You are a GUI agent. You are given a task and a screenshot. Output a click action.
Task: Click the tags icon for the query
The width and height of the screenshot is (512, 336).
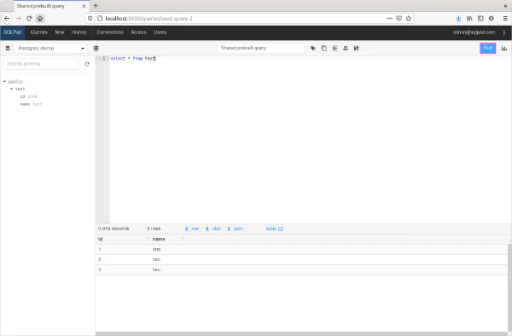tap(313, 49)
